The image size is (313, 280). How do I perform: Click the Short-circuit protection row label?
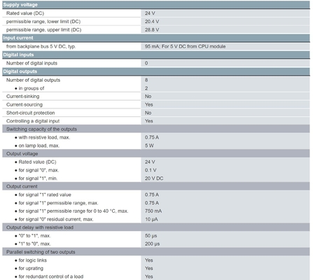tap(31, 113)
